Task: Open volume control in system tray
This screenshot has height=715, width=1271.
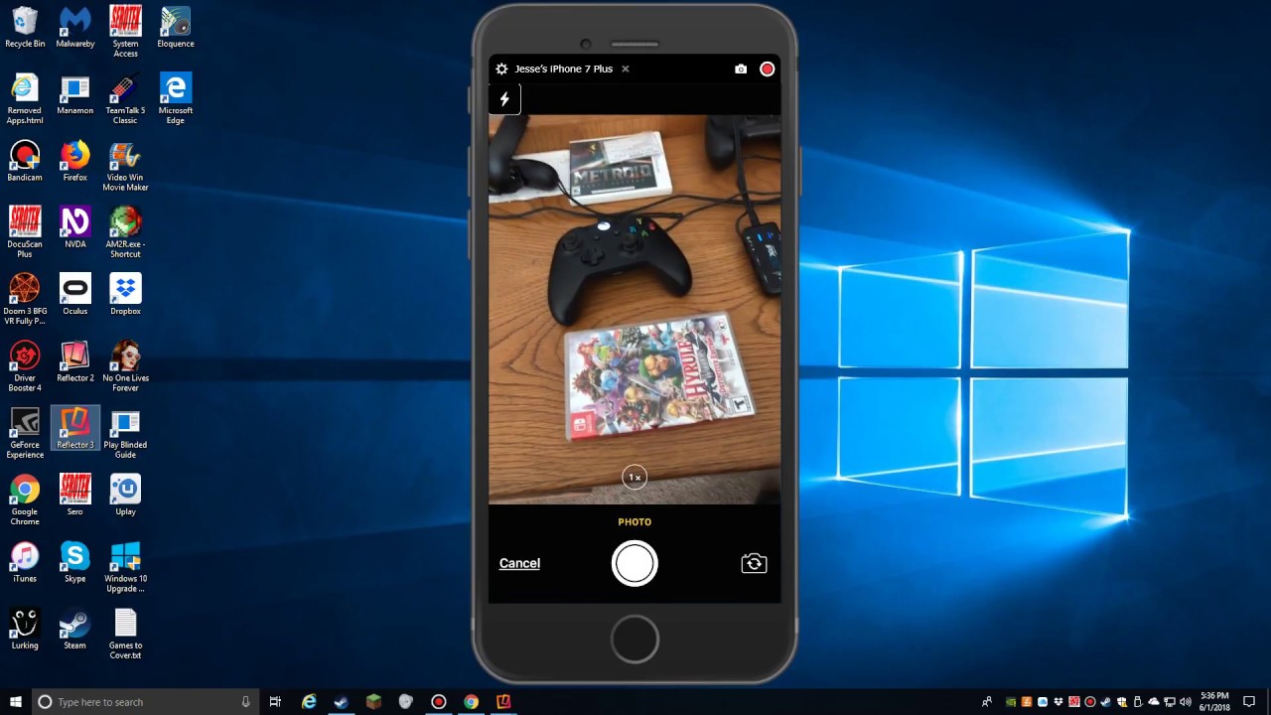Action: (1185, 701)
